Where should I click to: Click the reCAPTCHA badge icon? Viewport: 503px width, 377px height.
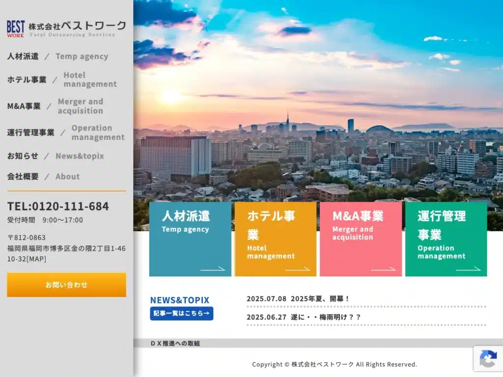(488, 359)
